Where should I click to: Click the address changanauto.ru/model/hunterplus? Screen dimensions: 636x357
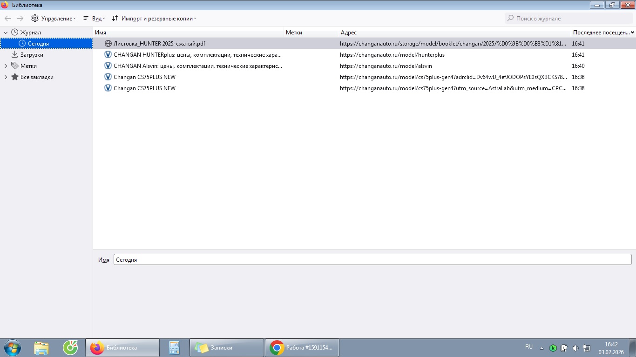[392, 55]
